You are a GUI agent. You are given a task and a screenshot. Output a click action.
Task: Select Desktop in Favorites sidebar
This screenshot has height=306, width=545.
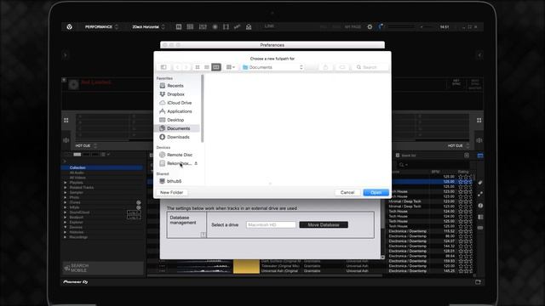coord(178,120)
